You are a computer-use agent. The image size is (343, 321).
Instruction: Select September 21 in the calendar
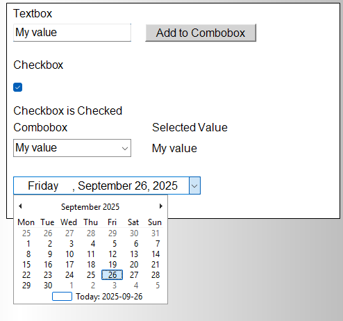[156, 265]
